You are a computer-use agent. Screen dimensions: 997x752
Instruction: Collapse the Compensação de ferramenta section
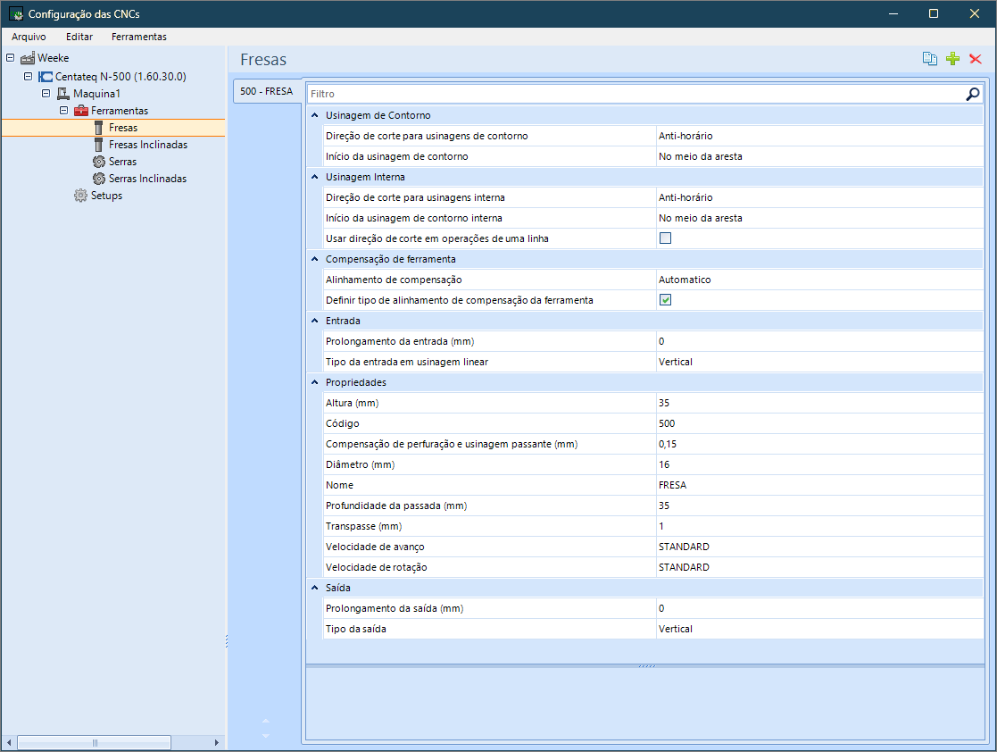point(315,259)
